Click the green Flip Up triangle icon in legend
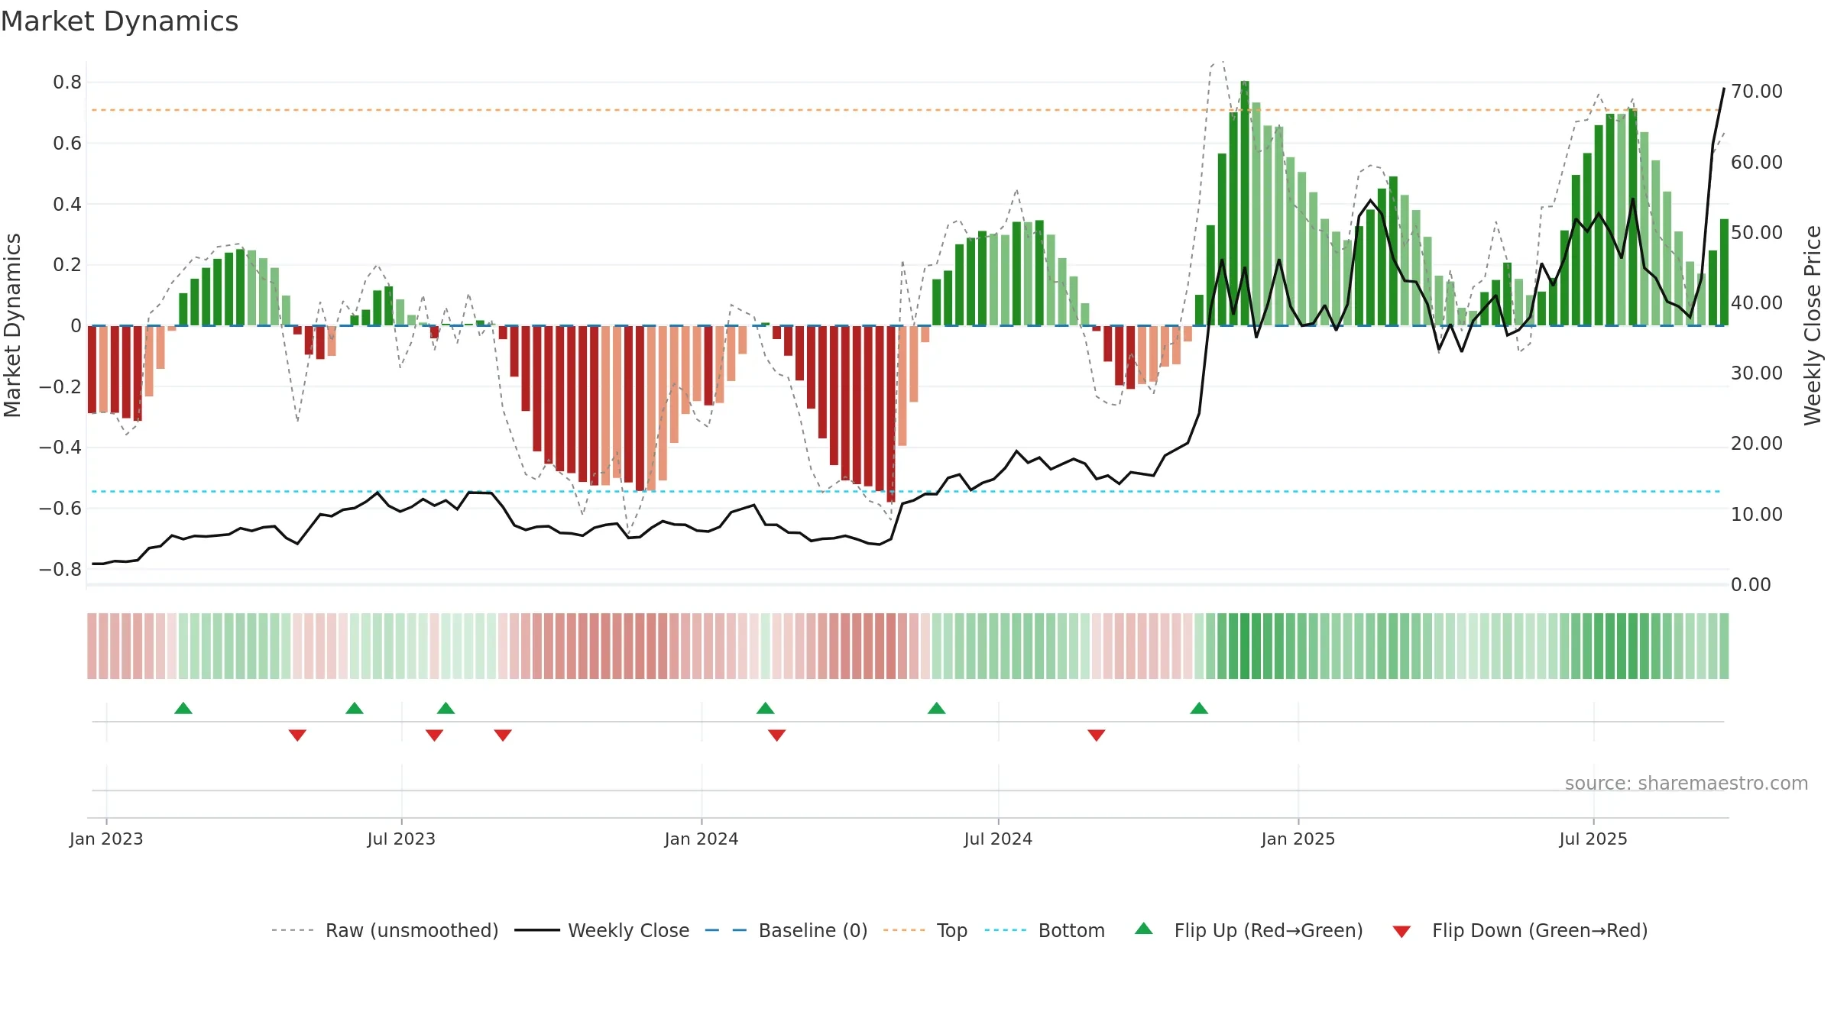This screenshot has height=1031, width=1834. tap(1144, 929)
